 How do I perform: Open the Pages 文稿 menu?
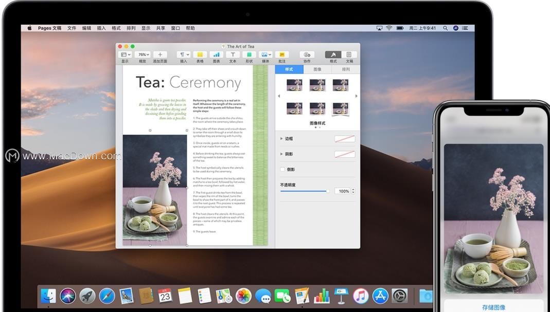49,28
